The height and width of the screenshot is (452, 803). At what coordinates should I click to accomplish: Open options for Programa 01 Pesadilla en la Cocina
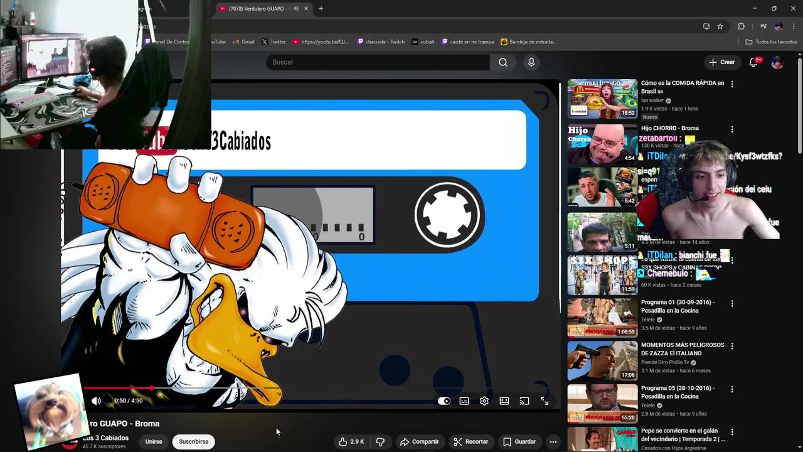pyautogui.click(x=732, y=303)
